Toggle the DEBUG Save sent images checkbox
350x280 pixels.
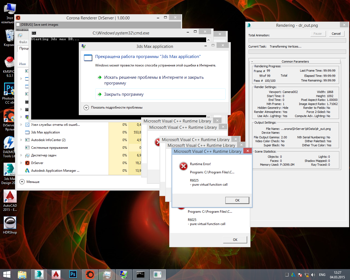[18, 25]
